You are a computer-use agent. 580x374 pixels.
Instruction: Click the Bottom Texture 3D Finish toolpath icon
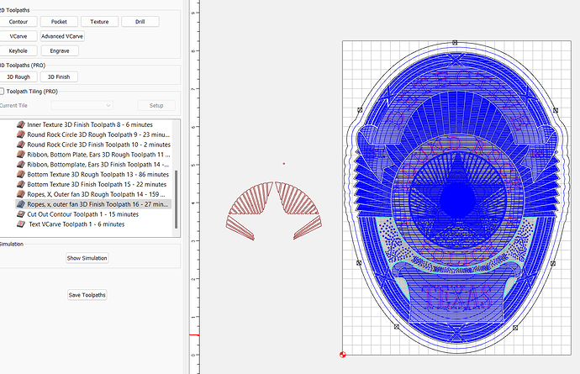click(x=21, y=184)
